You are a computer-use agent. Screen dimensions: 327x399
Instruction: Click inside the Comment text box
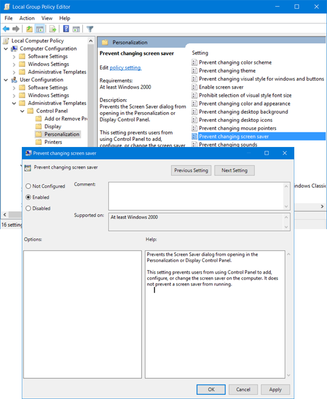point(196,196)
